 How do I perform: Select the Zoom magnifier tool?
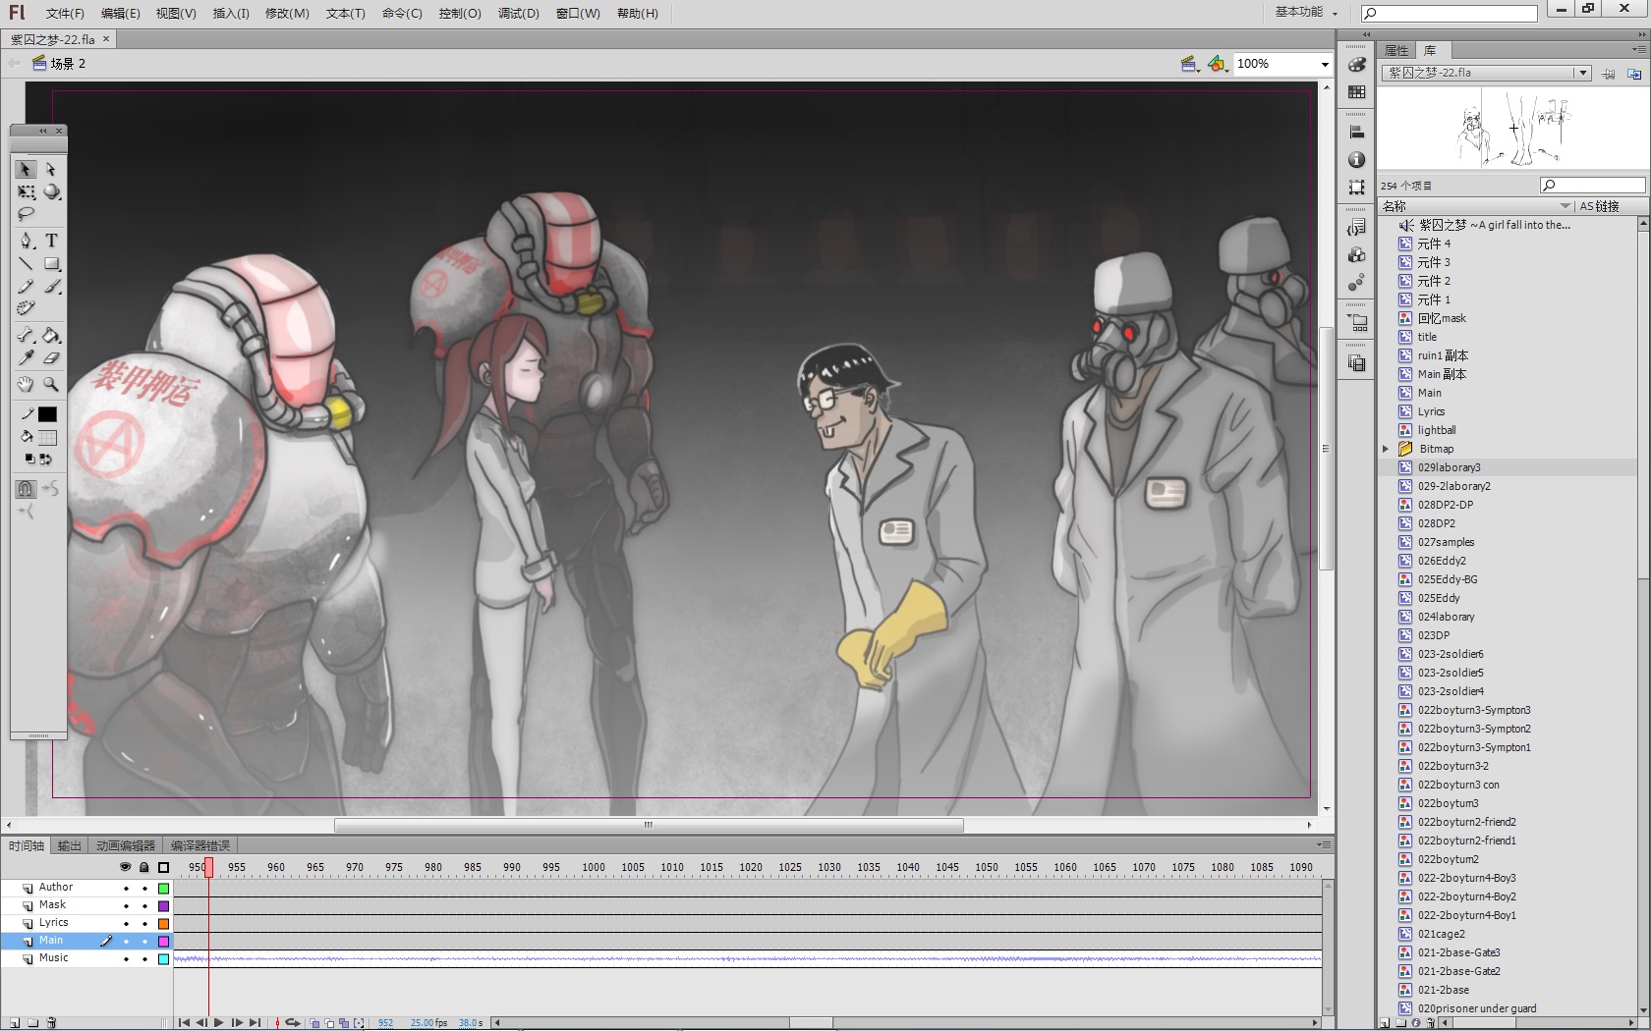coord(51,384)
